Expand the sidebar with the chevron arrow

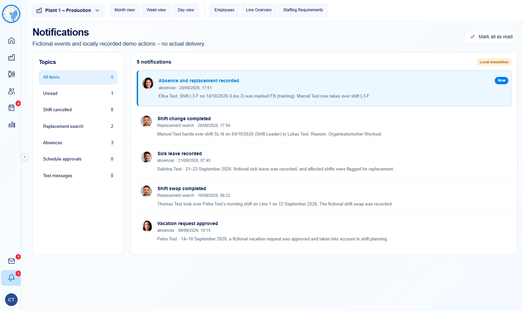pos(25,157)
